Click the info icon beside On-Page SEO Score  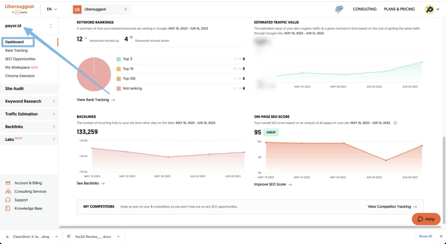pyautogui.click(x=395, y=123)
